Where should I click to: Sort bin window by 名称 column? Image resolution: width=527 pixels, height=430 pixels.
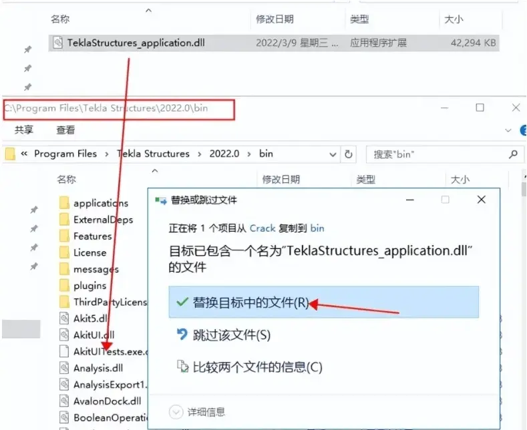[x=66, y=180]
